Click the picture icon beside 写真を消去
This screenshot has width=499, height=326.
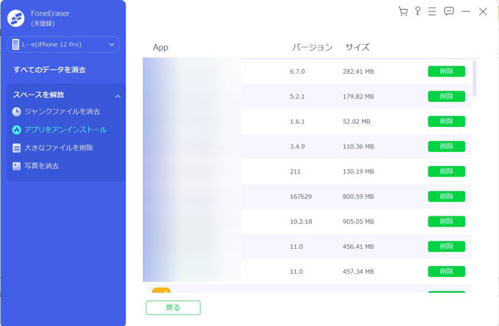point(17,166)
